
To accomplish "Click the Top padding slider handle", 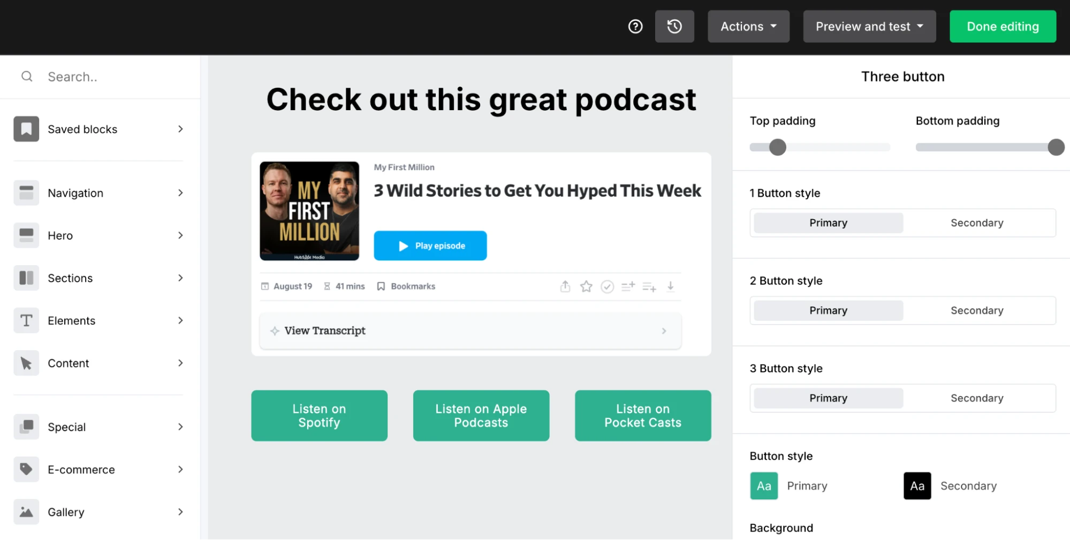I will pyautogui.click(x=777, y=147).
